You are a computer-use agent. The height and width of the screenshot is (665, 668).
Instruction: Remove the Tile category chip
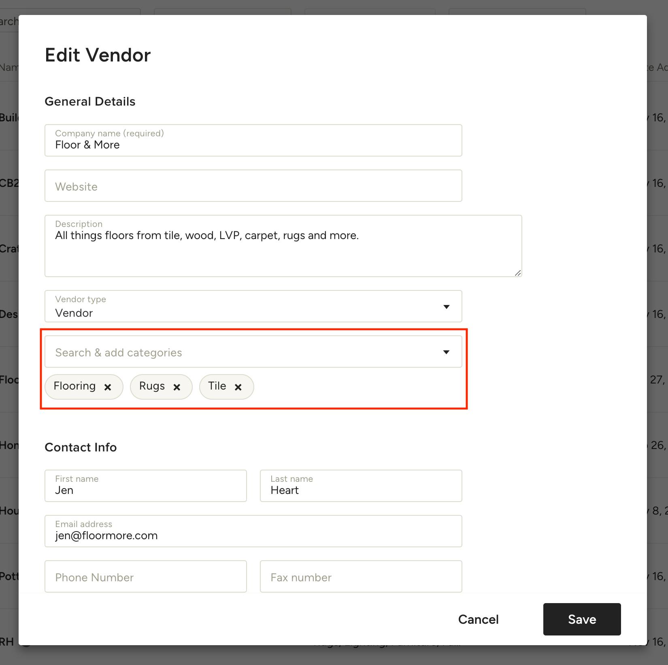click(x=238, y=387)
